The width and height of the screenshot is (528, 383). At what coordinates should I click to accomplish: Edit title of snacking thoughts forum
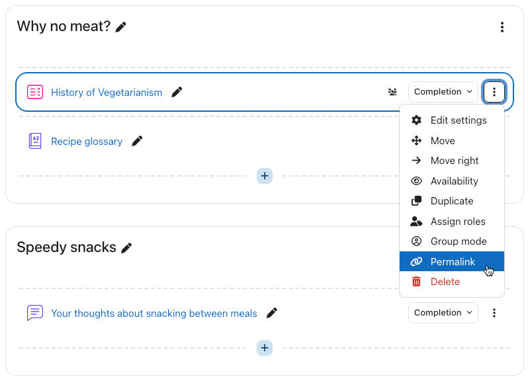click(271, 313)
